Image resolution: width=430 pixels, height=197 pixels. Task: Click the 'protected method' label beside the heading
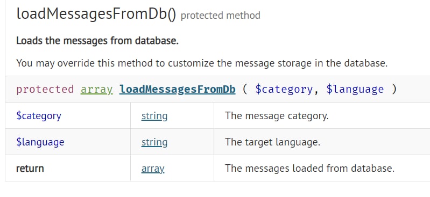(x=221, y=16)
